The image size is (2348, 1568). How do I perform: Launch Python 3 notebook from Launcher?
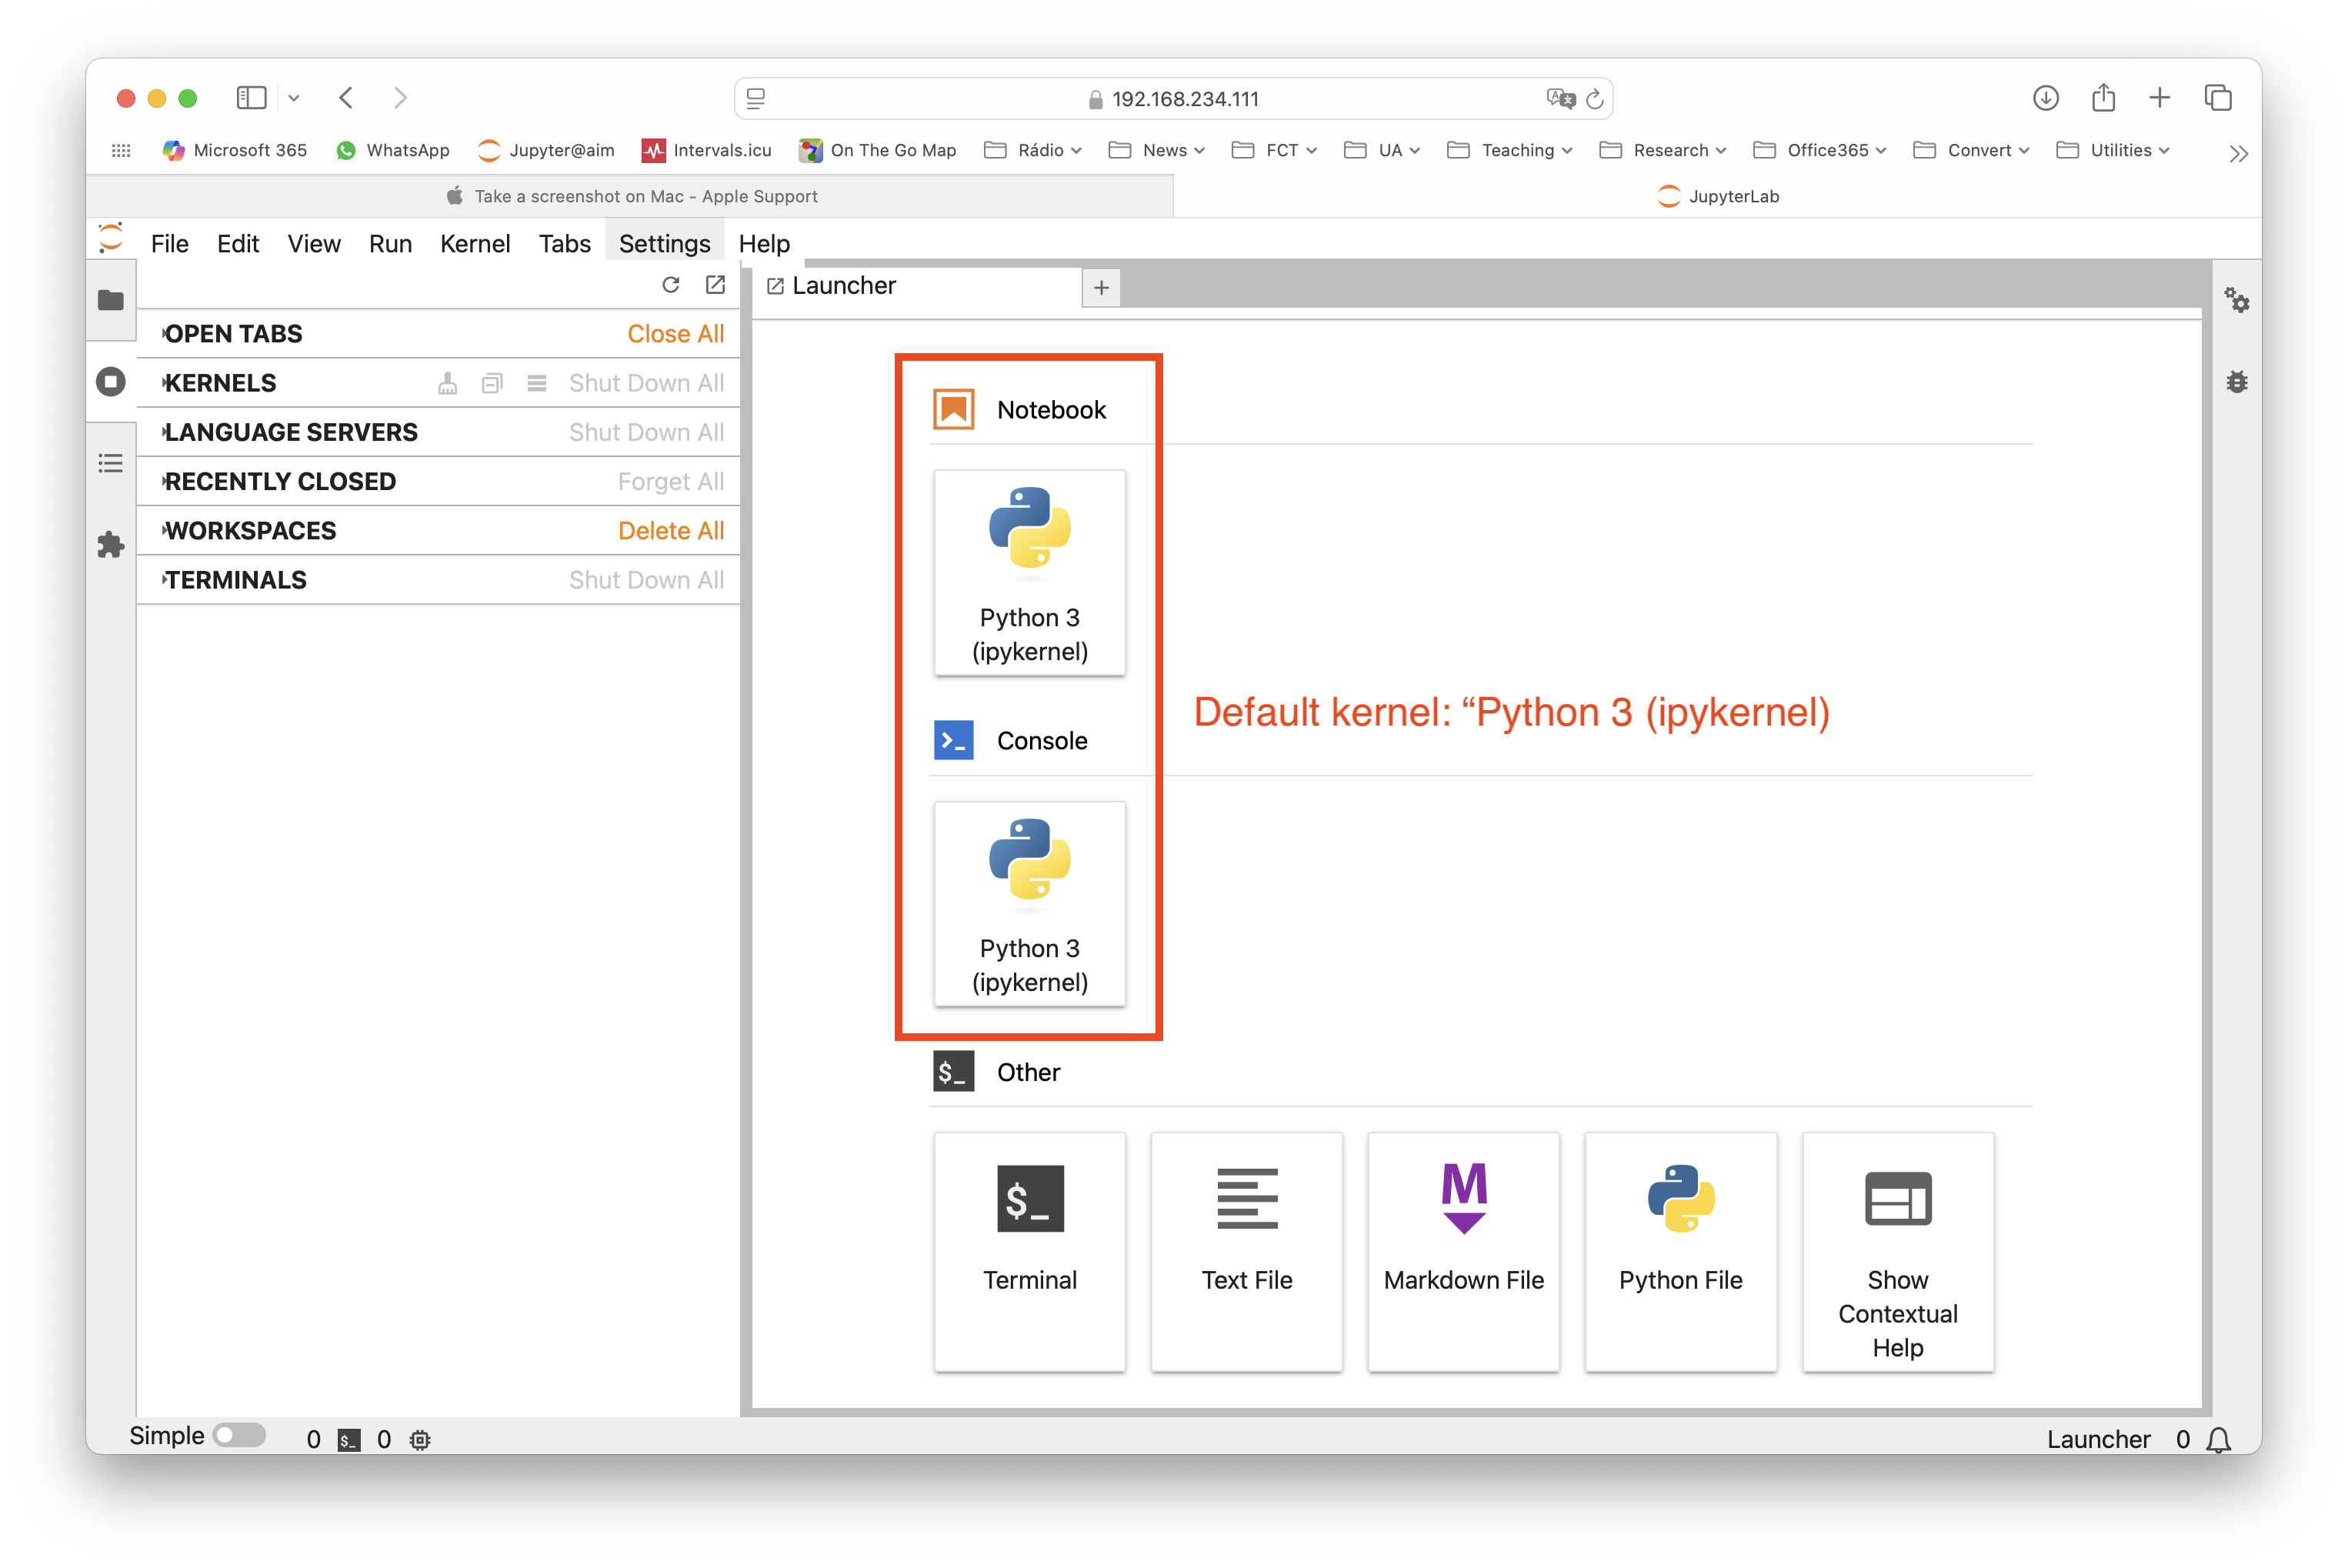tap(1029, 573)
